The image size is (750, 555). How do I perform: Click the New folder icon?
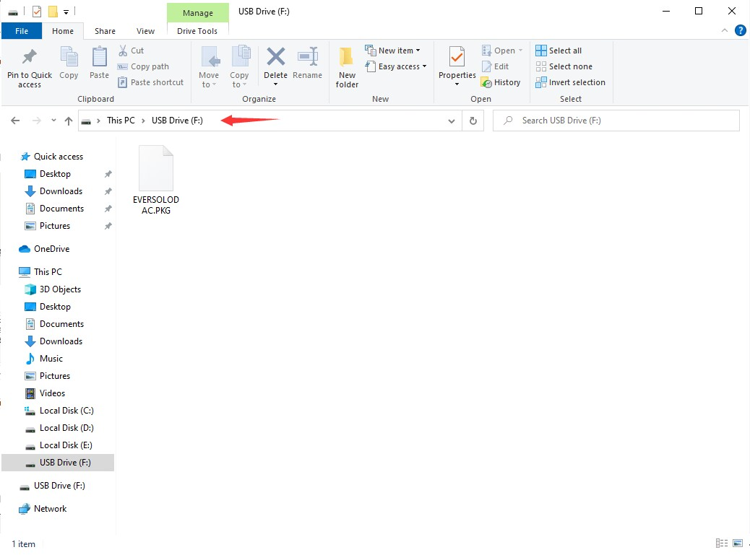tap(347, 57)
